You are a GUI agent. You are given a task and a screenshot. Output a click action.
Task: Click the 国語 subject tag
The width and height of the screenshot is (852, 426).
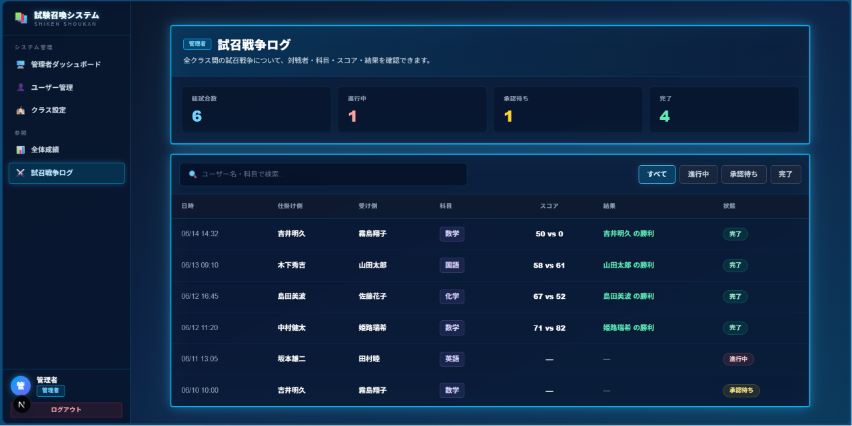coord(452,265)
